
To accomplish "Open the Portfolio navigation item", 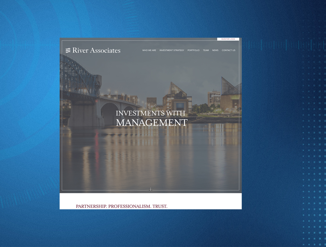I will pyautogui.click(x=193, y=50).
